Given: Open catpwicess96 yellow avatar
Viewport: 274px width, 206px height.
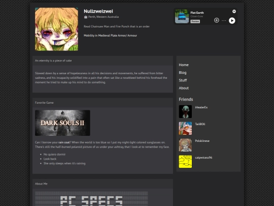Looking at the screenshot, I should tap(185, 162).
